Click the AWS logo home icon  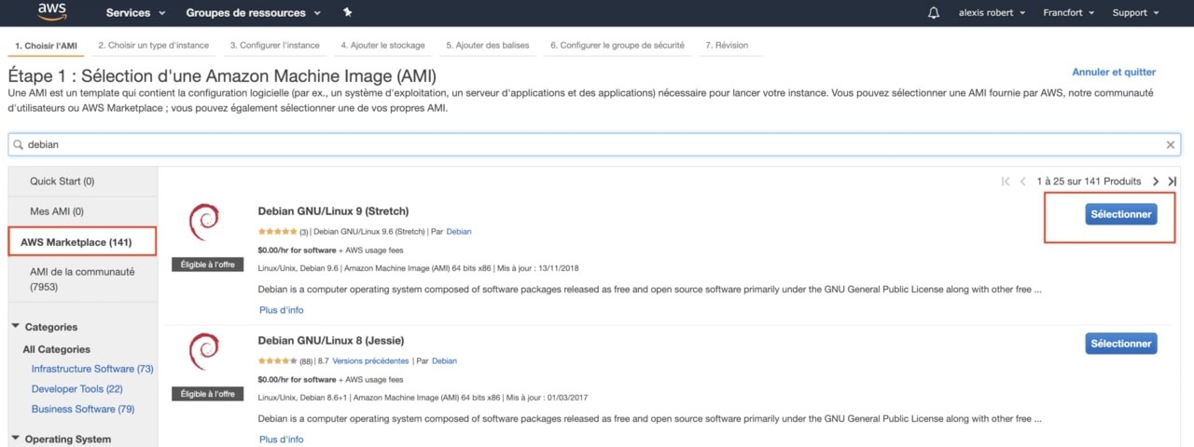(52, 13)
